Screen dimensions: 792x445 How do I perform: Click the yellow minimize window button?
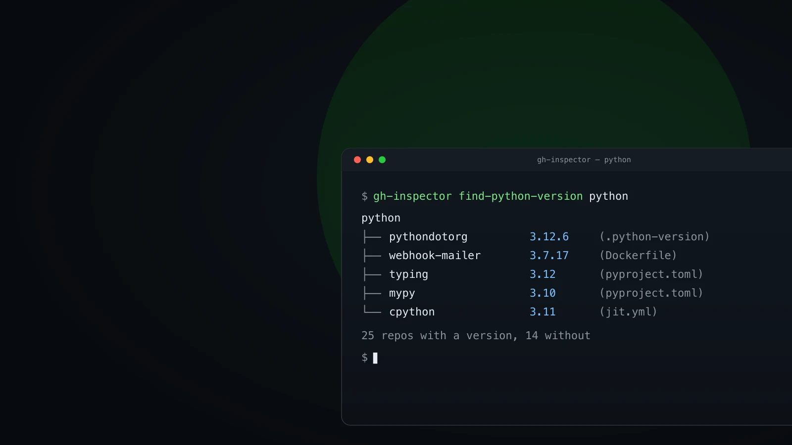370,160
